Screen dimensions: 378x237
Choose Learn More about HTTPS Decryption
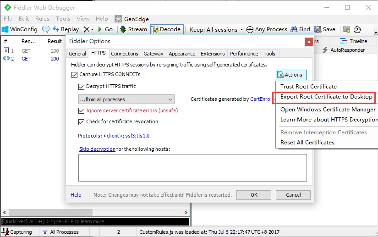click(x=329, y=120)
